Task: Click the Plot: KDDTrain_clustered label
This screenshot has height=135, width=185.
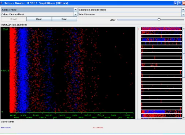Action: coord(14,25)
